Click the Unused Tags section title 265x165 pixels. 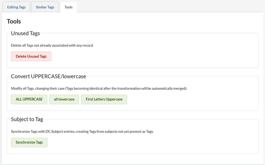25,33
